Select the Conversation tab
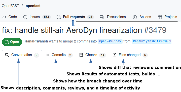Screen dimensions: 181x92 22,55
